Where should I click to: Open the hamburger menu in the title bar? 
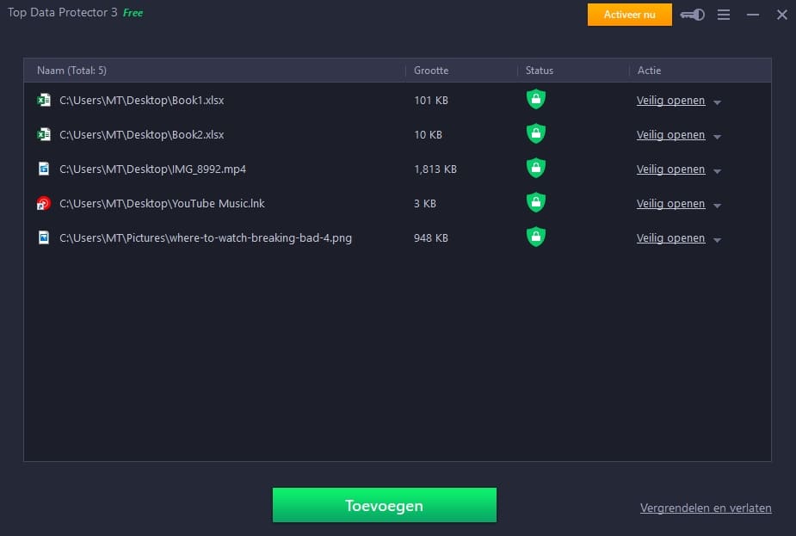point(724,15)
